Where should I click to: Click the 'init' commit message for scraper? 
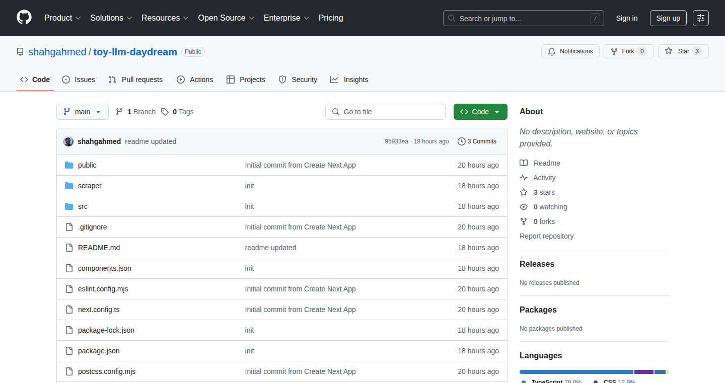click(250, 186)
